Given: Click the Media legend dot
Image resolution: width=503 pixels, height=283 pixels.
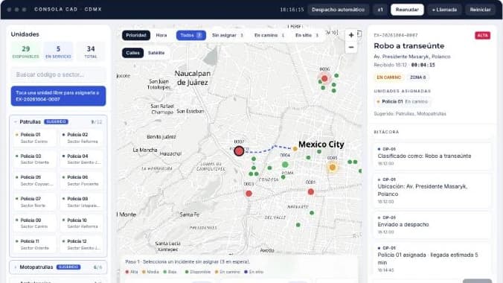Looking at the screenshot, I should (144, 272).
